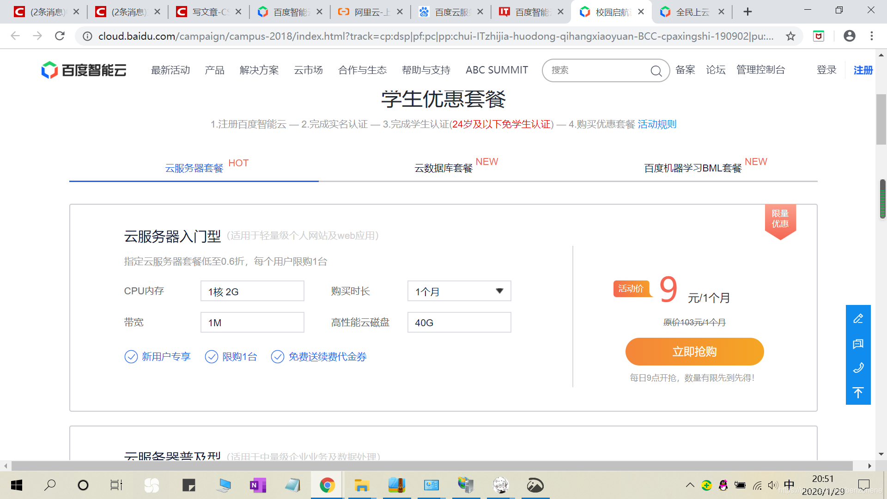887x499 pixels.
Task: Click the site information icon in address bar
Action: point(87,36)
